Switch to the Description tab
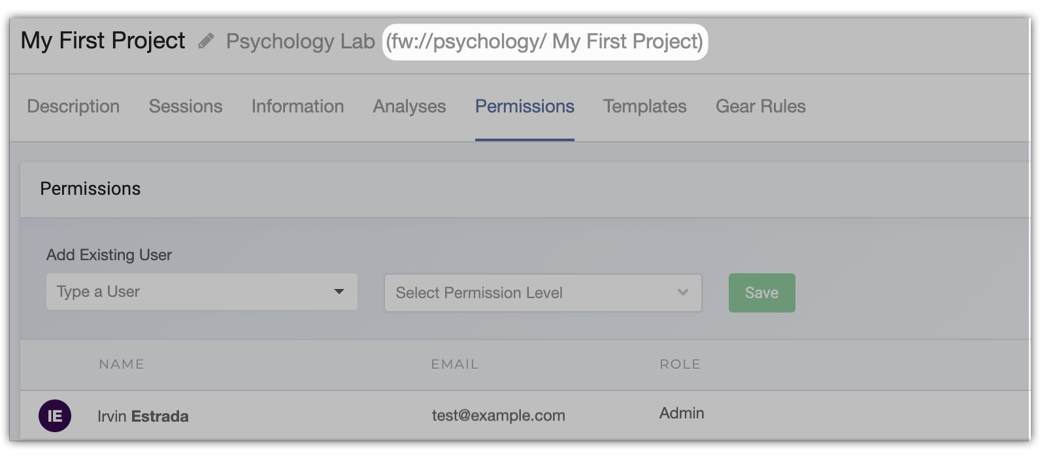The image size is (1053, 457). (73, 107)
